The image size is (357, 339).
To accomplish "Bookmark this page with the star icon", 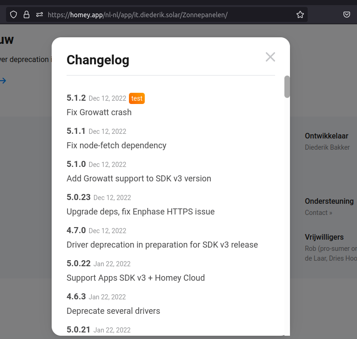I will click(300, 14).
